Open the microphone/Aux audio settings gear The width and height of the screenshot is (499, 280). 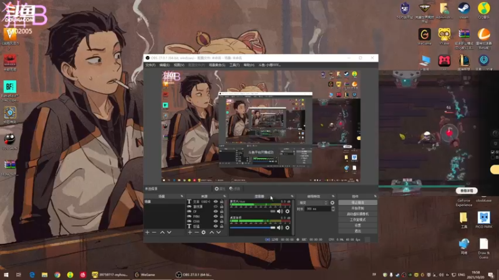[288, 211]
